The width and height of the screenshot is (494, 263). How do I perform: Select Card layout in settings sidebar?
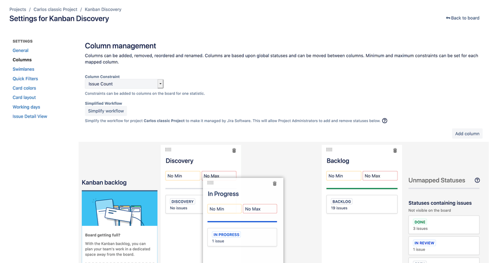24,98
